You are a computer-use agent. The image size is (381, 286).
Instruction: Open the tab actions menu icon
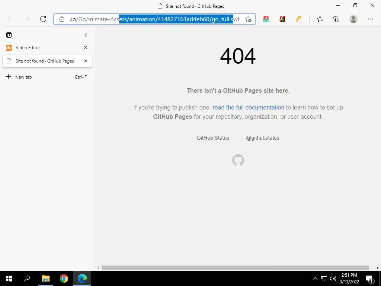(x=9, y=35)
